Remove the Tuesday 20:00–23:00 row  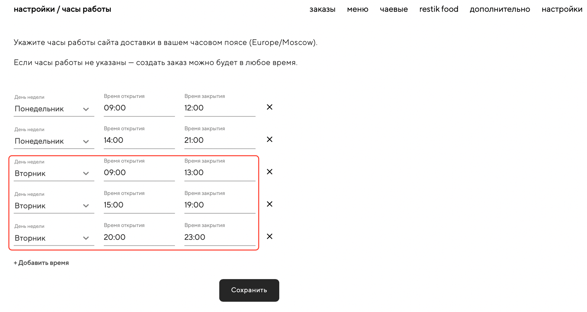269,237
